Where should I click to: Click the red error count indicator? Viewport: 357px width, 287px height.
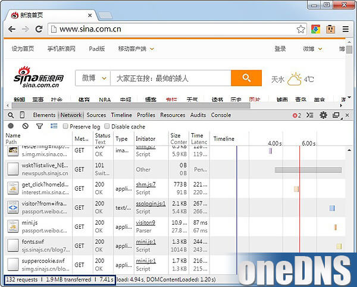click(297, 115)
